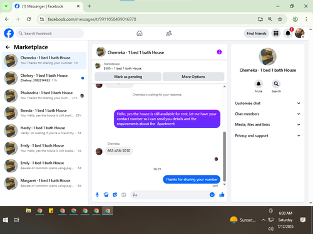Image resolution: width=313 pixels, height=234 pixels.
Task: Click the browser address bar URL
Action: pos(92,19)
